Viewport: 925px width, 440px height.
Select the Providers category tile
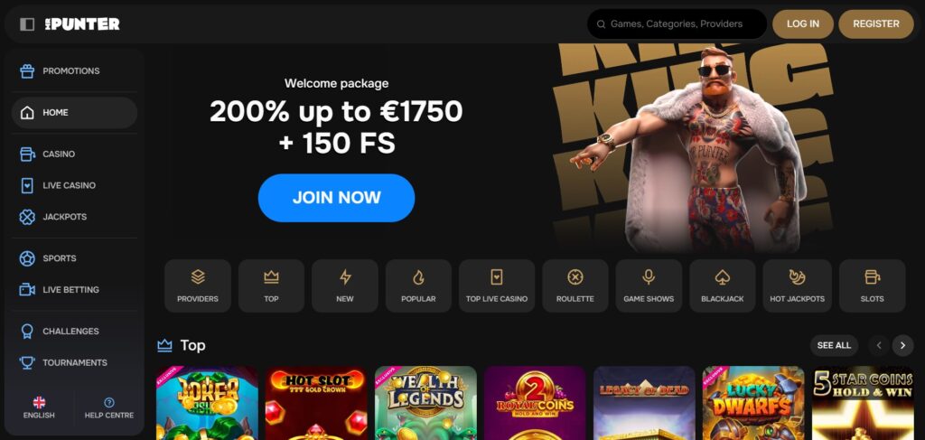198,286
